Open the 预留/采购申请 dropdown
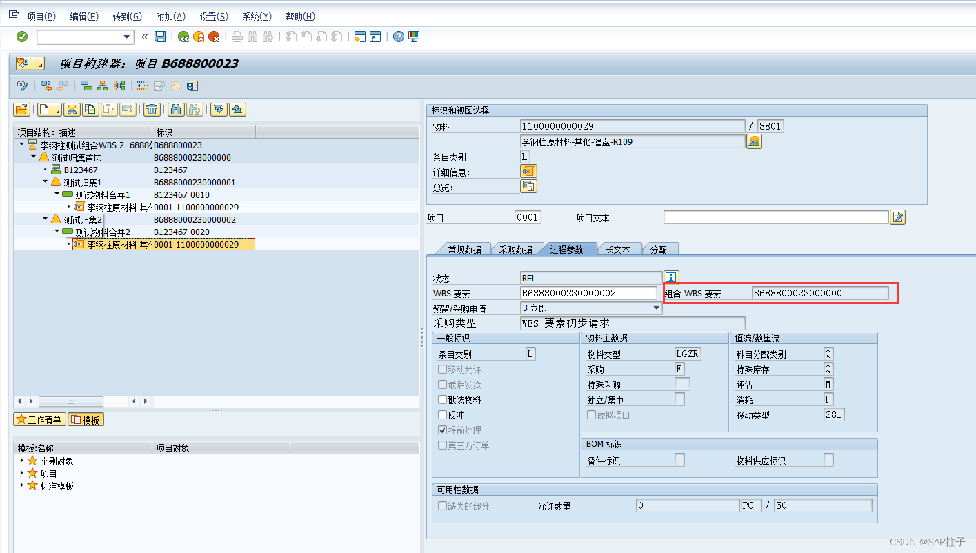This screenshot has height=553, width=976. point(656,308)
